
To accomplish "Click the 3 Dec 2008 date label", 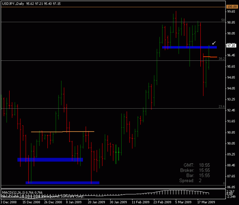I will point(8,202).
